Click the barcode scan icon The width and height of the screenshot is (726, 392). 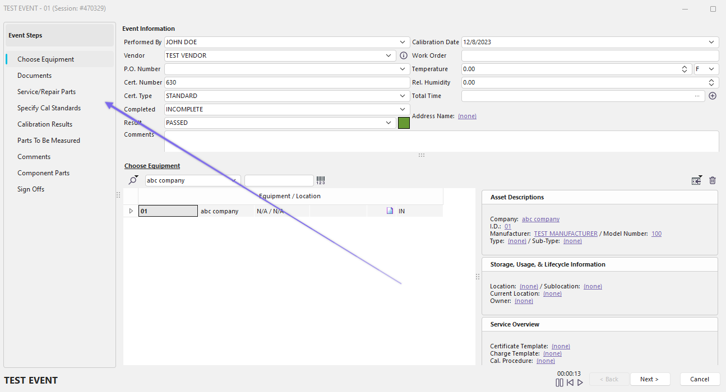pos(321,180)
